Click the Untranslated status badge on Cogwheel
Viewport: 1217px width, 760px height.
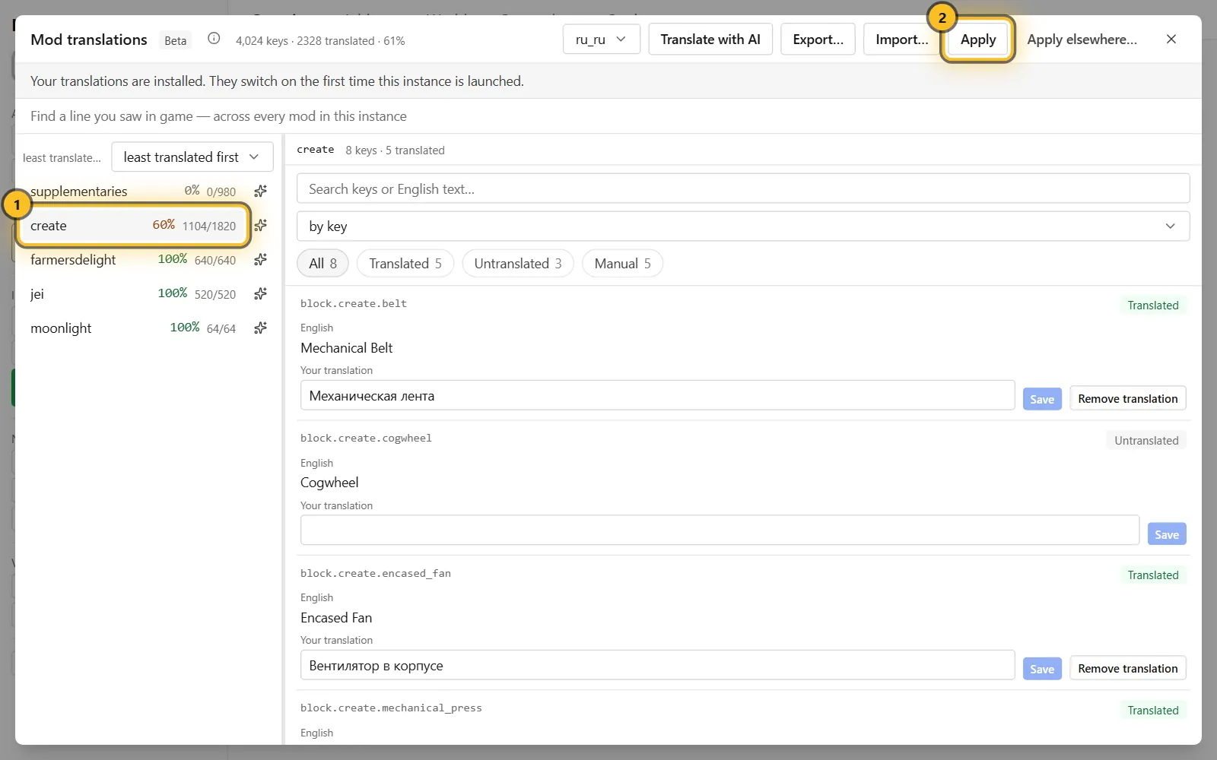(1146, 440)
